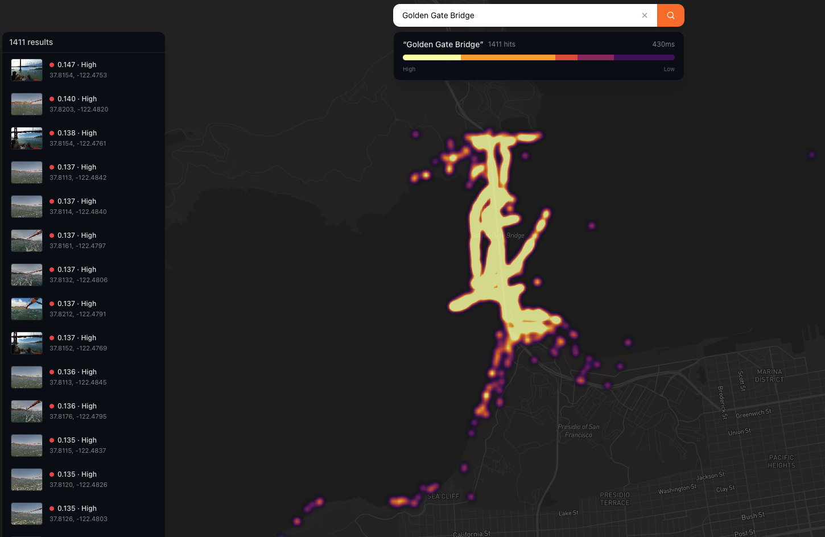The height and width of the screenshot is (537, 825).
Task: Select the result at coordinates 37.8203, -122.4820
Action: [x=79, y=104]
